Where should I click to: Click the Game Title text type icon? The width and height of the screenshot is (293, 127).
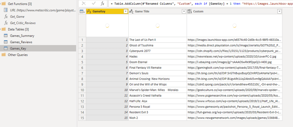(x=131, y=11)
